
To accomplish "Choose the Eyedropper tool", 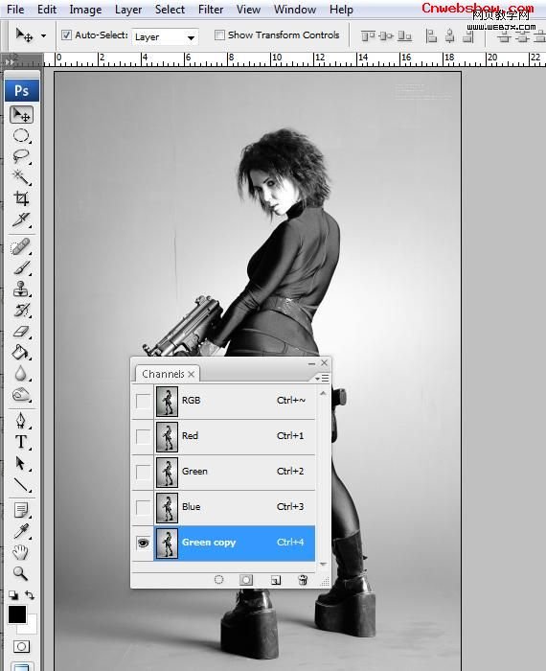I will click(x=21, y=531).
